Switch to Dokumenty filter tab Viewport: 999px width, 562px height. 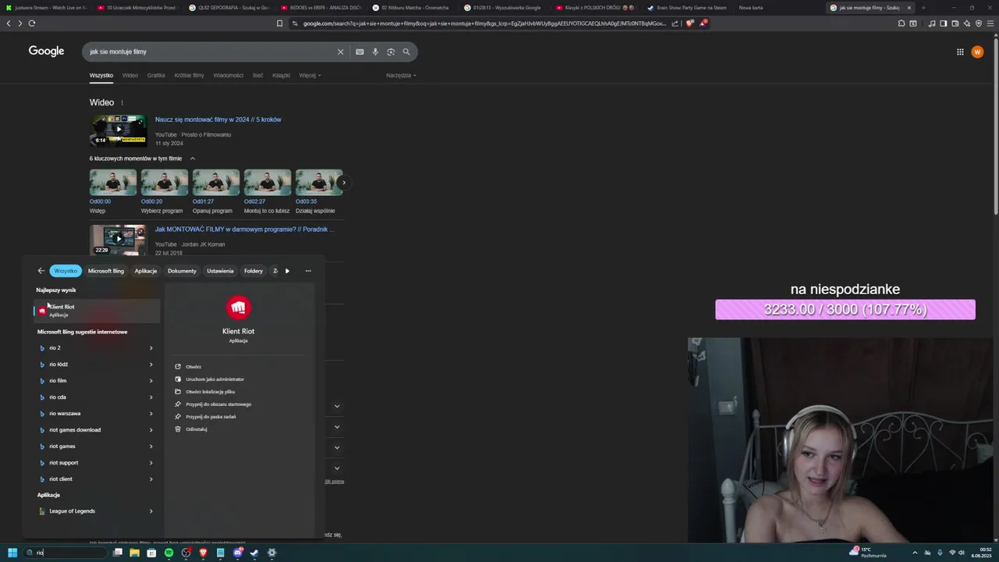coord(182,271)
